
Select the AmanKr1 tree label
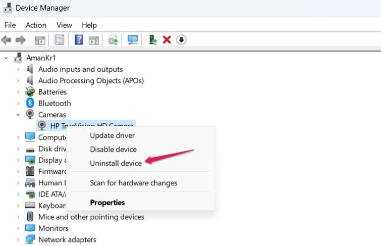coord(41,58)
